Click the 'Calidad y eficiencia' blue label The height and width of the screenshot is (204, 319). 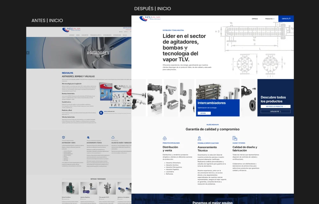pyautogui.click(x=239, y=143)
